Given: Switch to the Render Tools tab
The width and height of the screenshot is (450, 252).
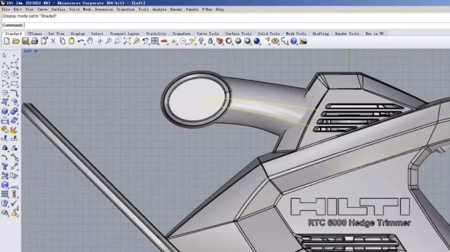Looking at the screenshot, I should pyautogui.click(x=347, y=34).
